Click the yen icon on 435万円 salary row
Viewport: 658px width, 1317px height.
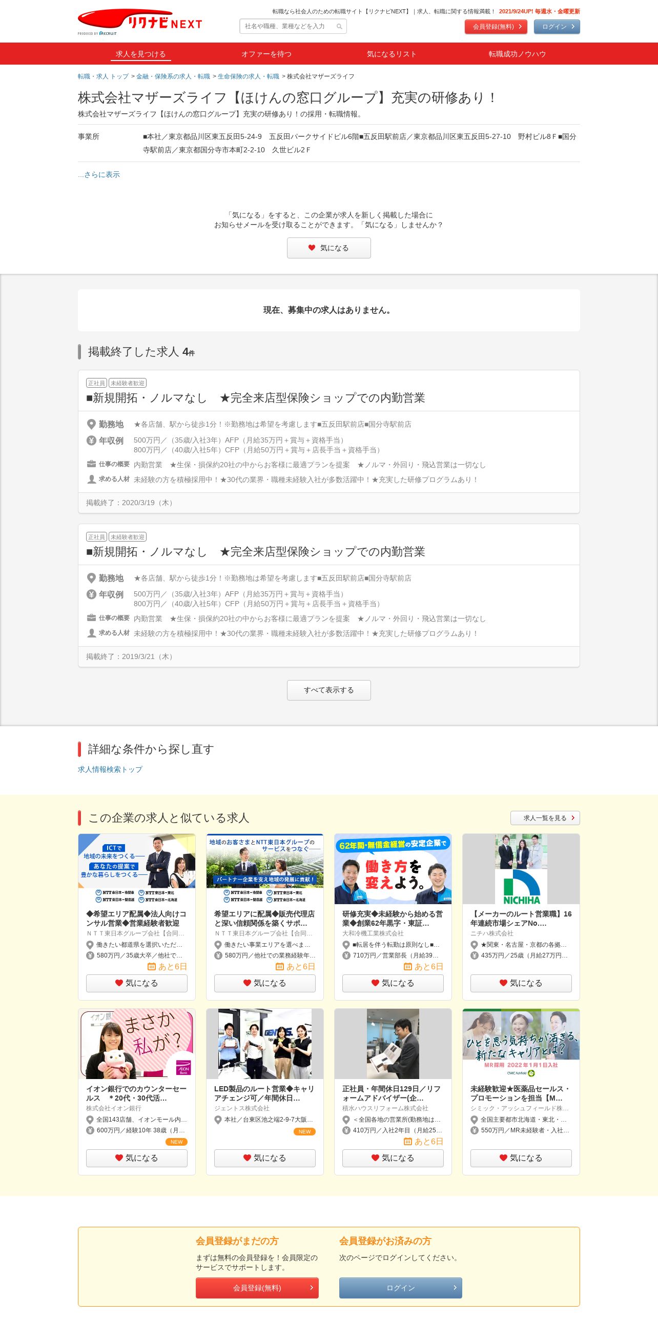coord(475,955)
